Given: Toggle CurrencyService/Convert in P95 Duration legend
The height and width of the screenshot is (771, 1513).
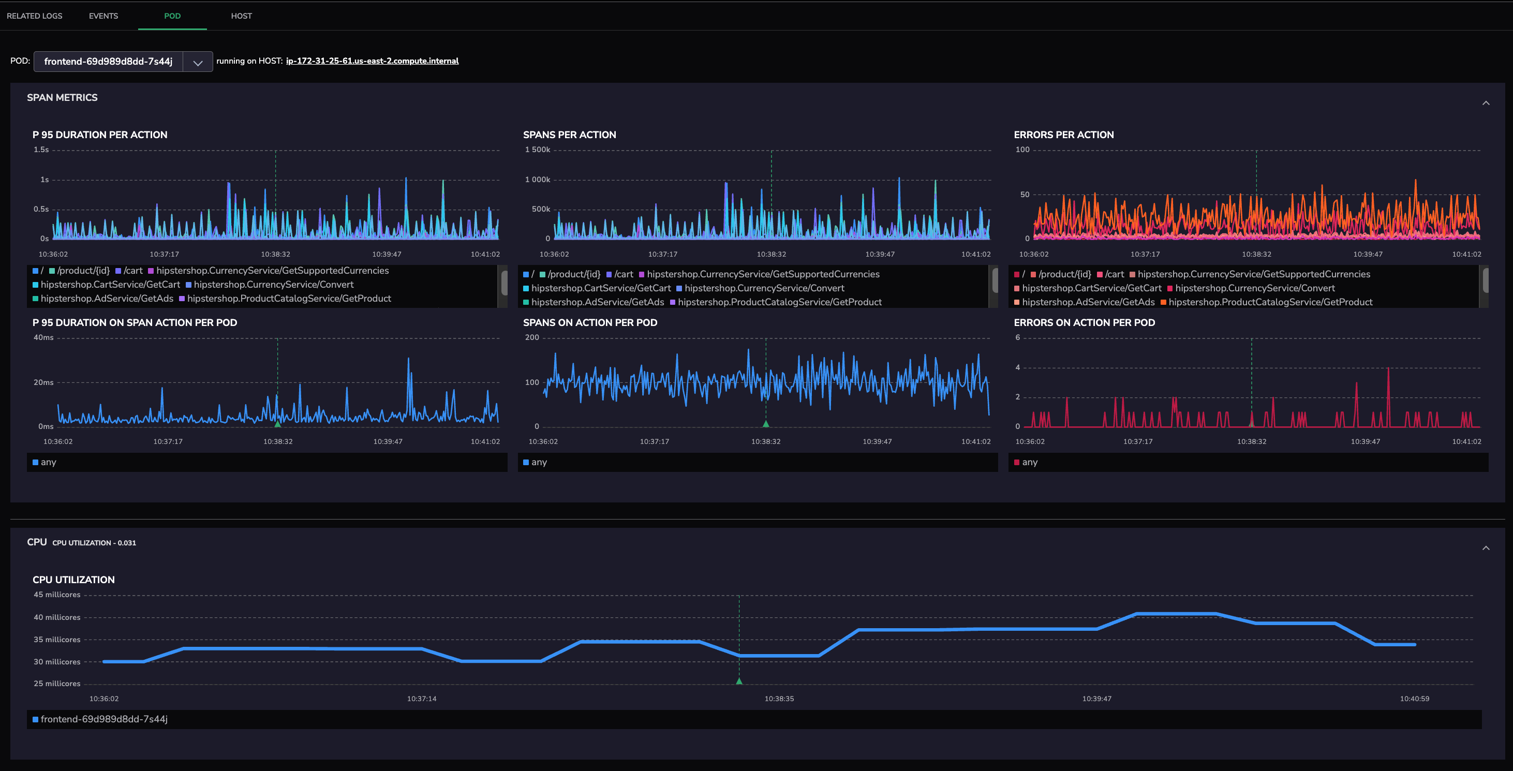Looking at the screenshot, I should (273, 285).
